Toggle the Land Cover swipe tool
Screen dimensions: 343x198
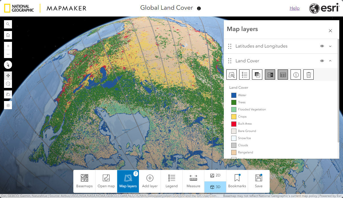click(x=270, y=75)
